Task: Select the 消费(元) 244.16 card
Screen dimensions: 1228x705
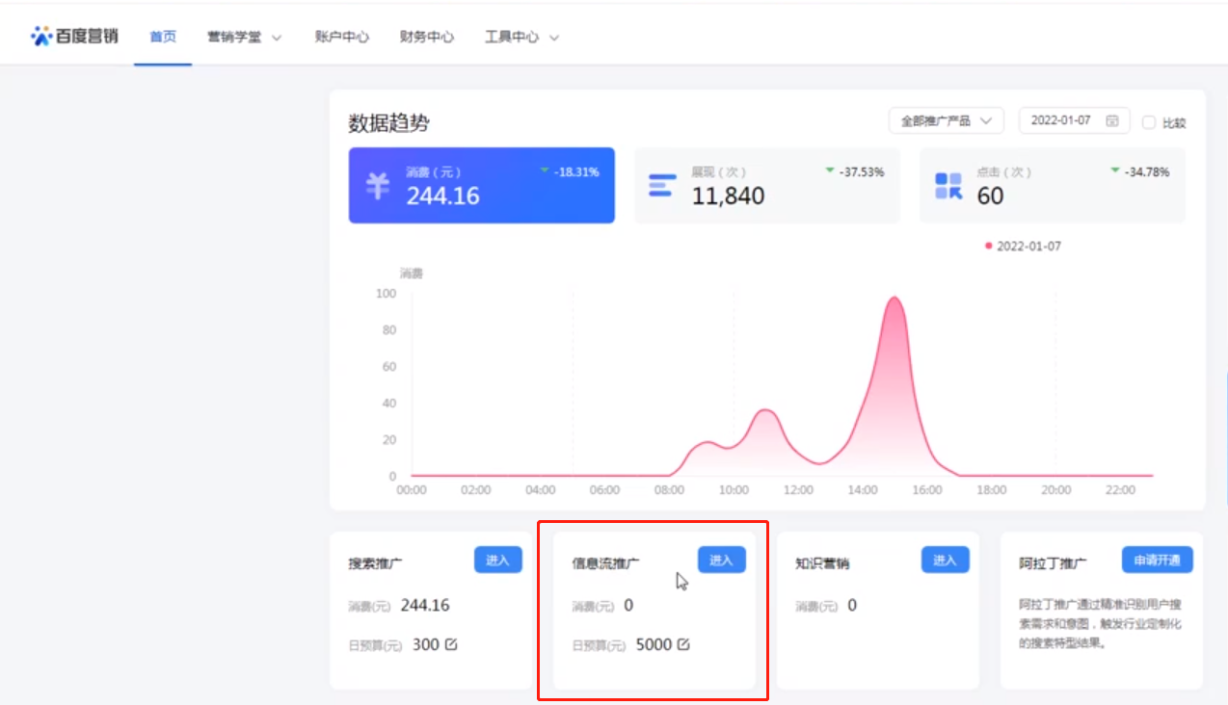Action: 481,185
